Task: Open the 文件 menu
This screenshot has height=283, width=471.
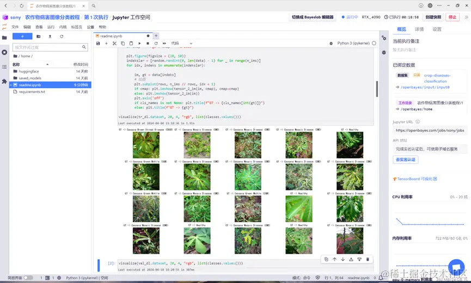Action: click(15, 27)
